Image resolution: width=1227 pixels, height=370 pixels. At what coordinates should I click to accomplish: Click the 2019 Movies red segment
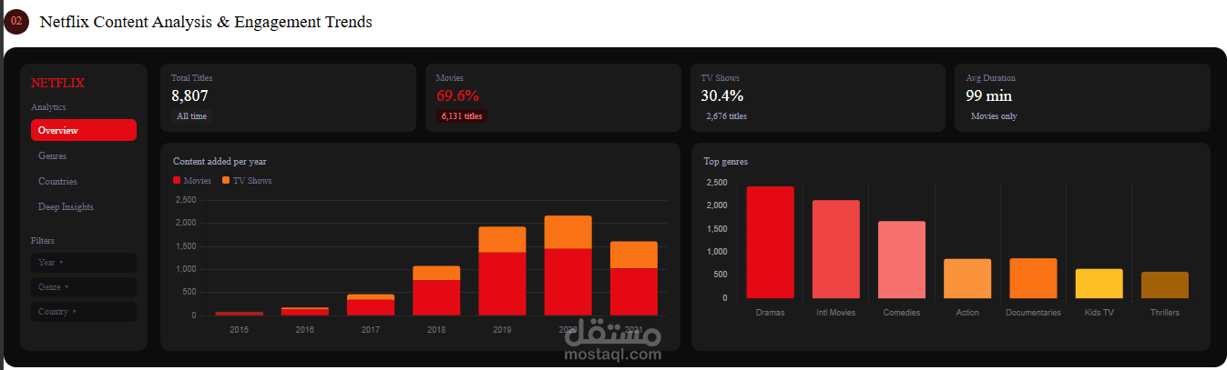[x=502, y=284]
